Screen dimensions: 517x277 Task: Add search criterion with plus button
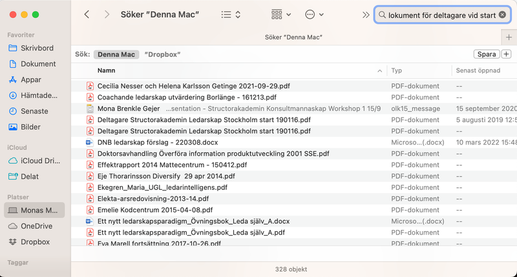coord(506,54)
